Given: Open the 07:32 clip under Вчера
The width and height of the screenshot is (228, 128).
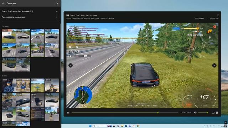Looking at the screenshot, I should 9,114.
